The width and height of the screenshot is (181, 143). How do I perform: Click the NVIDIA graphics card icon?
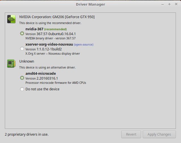point(11,19)
